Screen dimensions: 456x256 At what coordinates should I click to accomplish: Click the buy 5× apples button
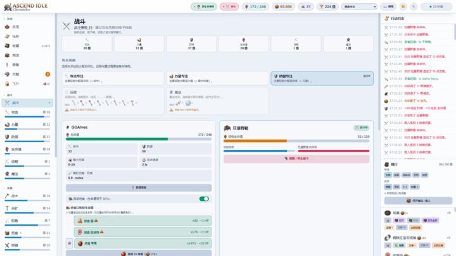(x=139, y=253)
